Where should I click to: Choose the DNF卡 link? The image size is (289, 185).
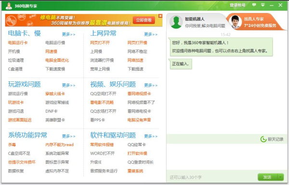(x=52, y=111)
